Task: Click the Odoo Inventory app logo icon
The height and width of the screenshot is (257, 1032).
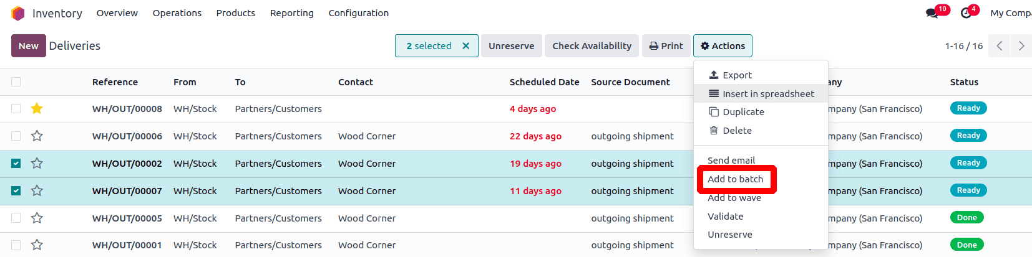Action: (x=17, y=13)
